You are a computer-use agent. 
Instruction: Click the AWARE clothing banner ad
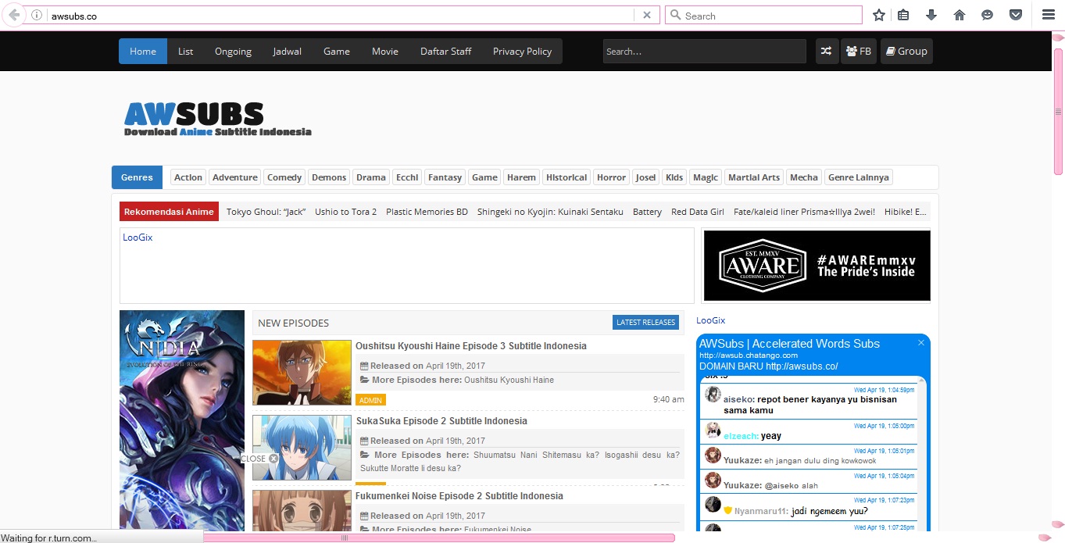pos(817,265)
